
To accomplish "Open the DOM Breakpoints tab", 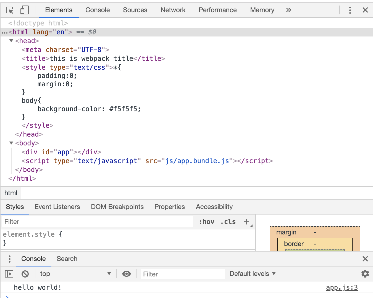I will coord(117,207).
